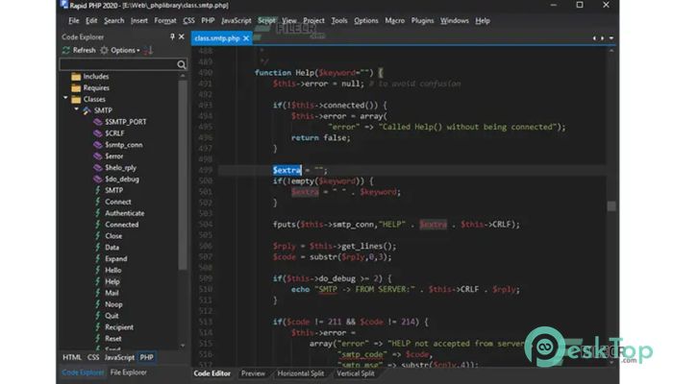Select the $CRLF property icon
673x384 pixels.
pyautogui.click(x=98, y=133)
